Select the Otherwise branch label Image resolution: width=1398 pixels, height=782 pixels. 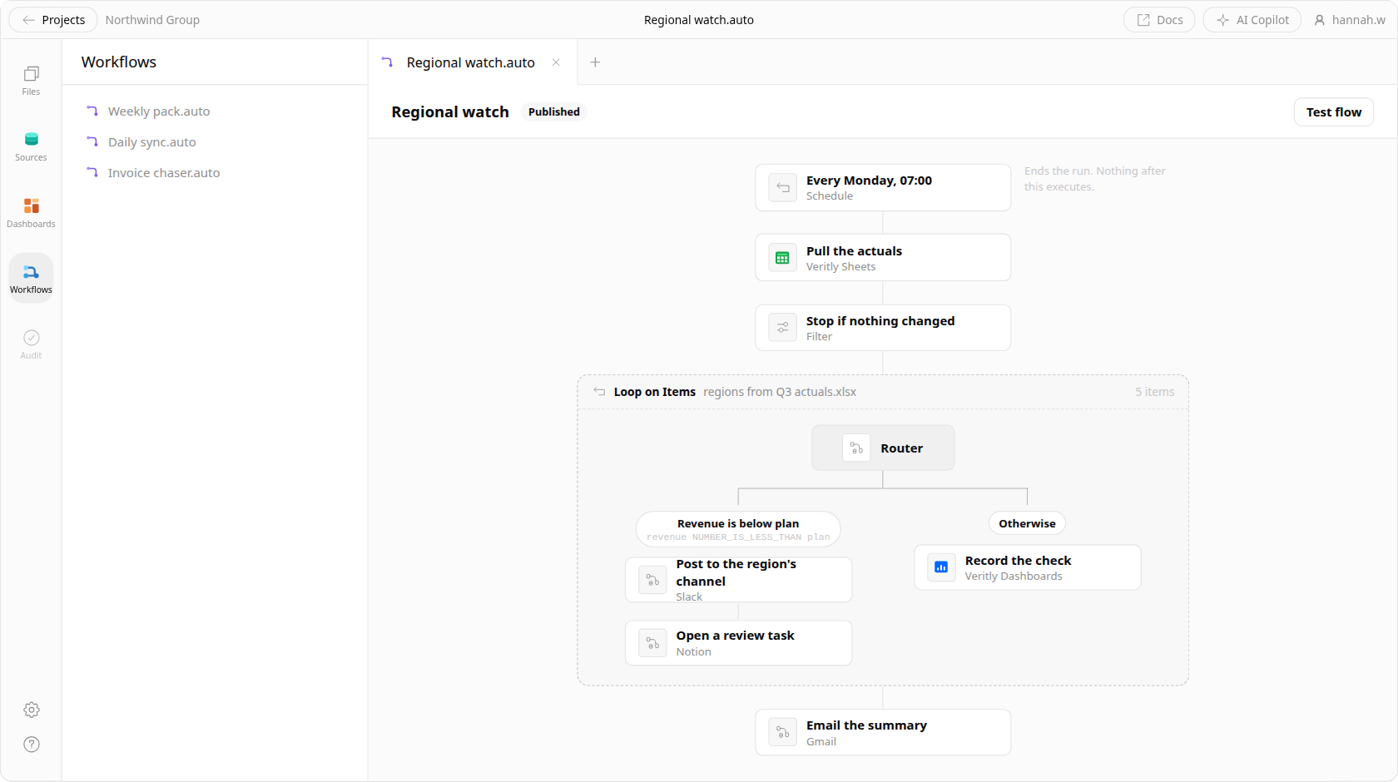click(x=1027, y=523)
